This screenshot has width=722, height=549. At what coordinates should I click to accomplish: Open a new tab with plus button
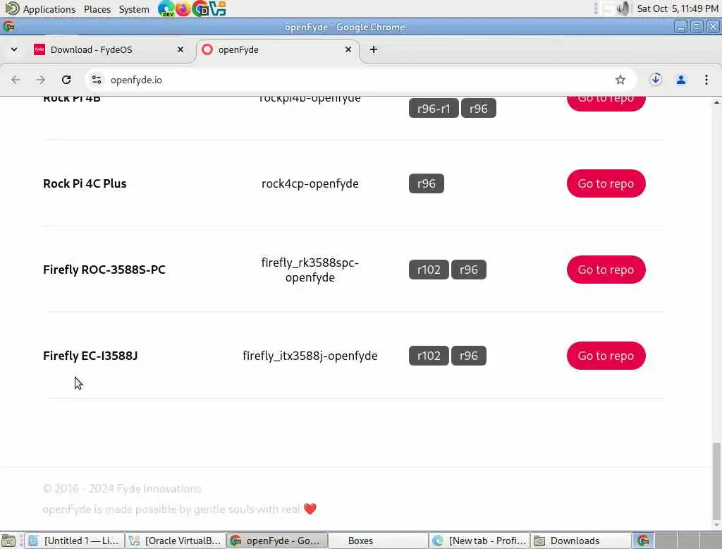coord(374,49)
